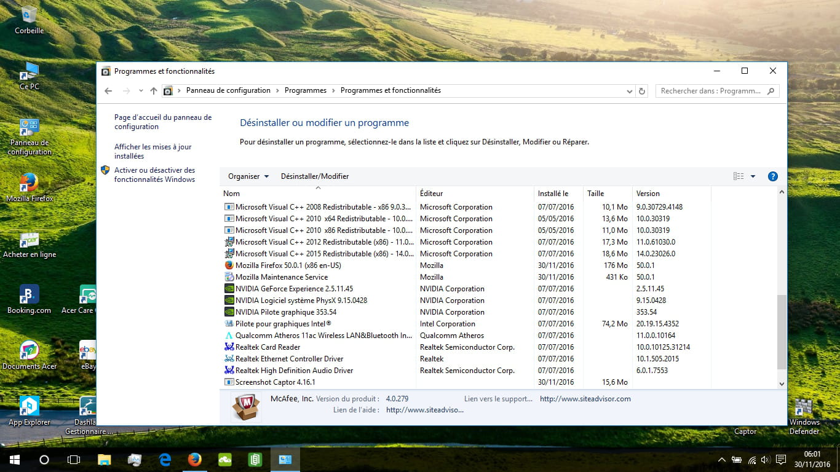
Task: Click the Mozilla Firefox 50.0.1 row icon
Action: 229,265
